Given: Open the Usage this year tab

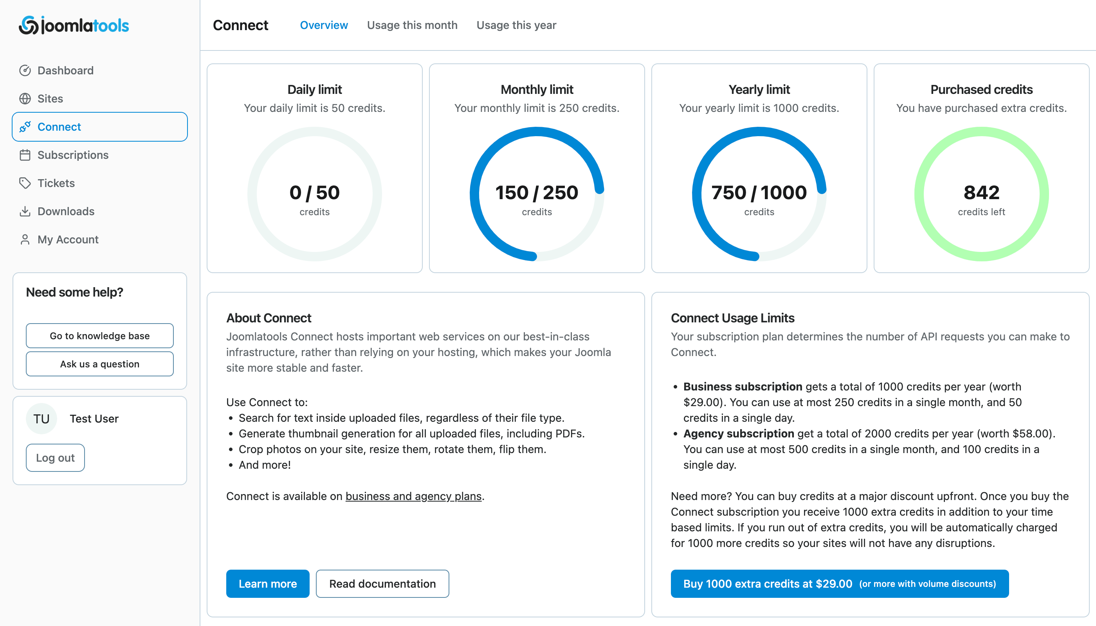Looking at the screenshot, I should click(516, 25).
